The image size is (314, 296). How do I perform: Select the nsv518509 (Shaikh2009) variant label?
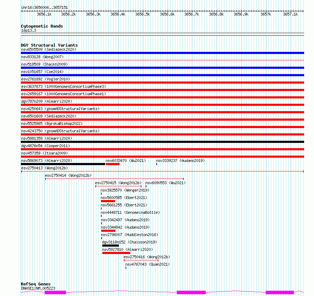[x=44, y=64]
